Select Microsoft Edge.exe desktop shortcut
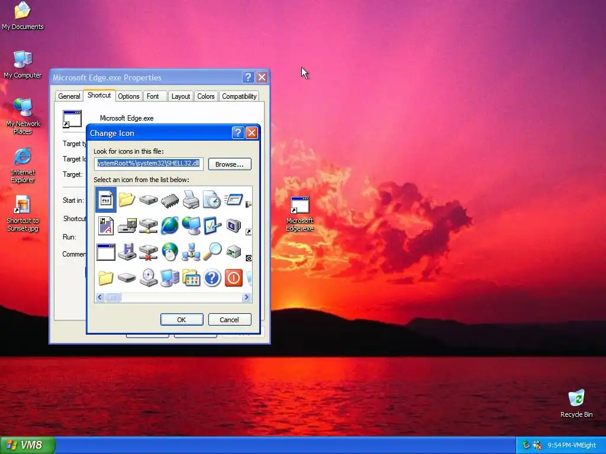Screen dimensions: 606x454 coord(300,214)
